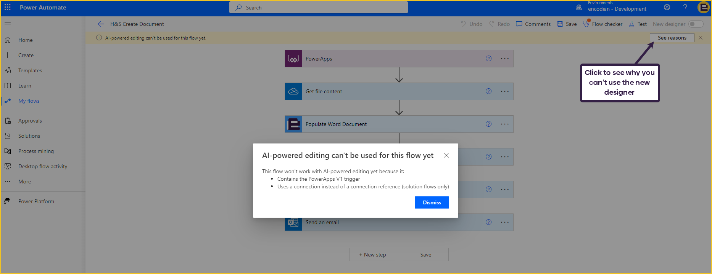Open ellipsis menu for PowerApps step
Screen dimensions: 712x274
tap(505, 59)
